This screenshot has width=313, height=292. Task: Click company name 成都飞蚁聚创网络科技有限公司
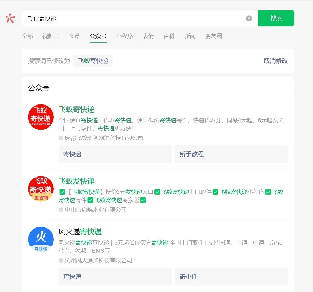[x=104, y=138]
